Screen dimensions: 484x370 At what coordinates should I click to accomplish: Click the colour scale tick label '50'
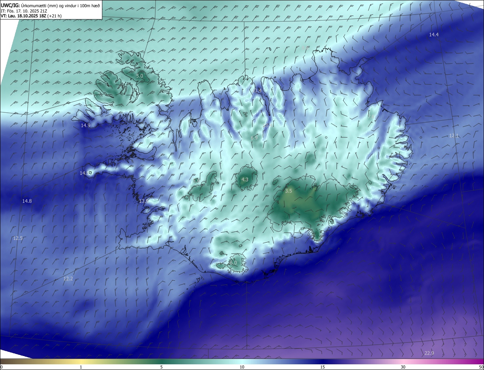[x=481, y=367]
